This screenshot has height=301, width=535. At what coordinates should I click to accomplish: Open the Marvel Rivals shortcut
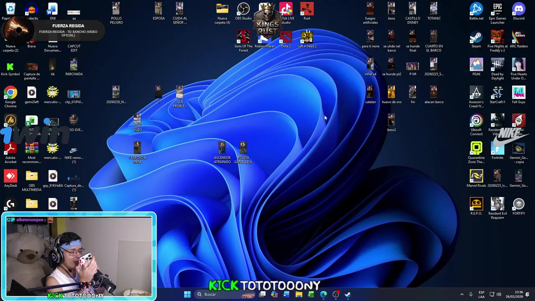tap(476, 179)
